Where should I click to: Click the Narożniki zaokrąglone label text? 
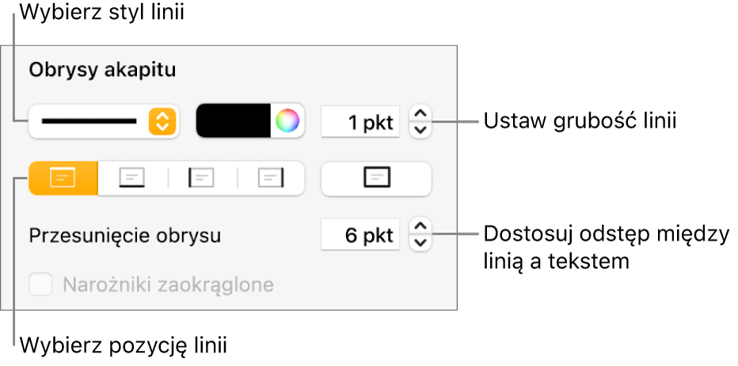(168, 284)
